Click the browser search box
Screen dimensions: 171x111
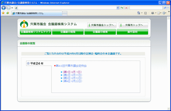pyautogui.click(x=146, y=8)
